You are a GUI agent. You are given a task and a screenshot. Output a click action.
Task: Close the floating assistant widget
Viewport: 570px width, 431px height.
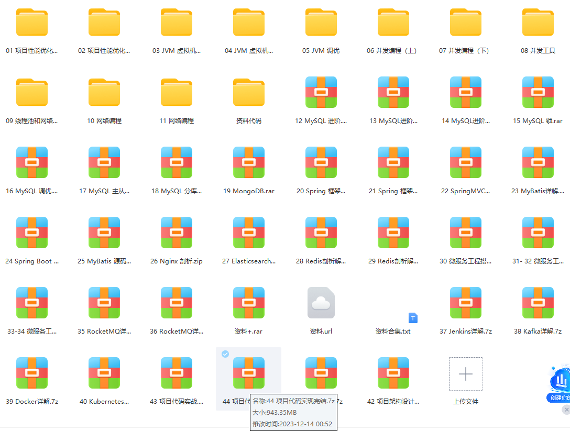565,410
